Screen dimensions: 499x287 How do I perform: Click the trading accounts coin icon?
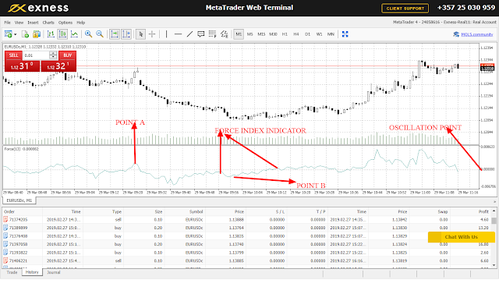coord(37,34)
